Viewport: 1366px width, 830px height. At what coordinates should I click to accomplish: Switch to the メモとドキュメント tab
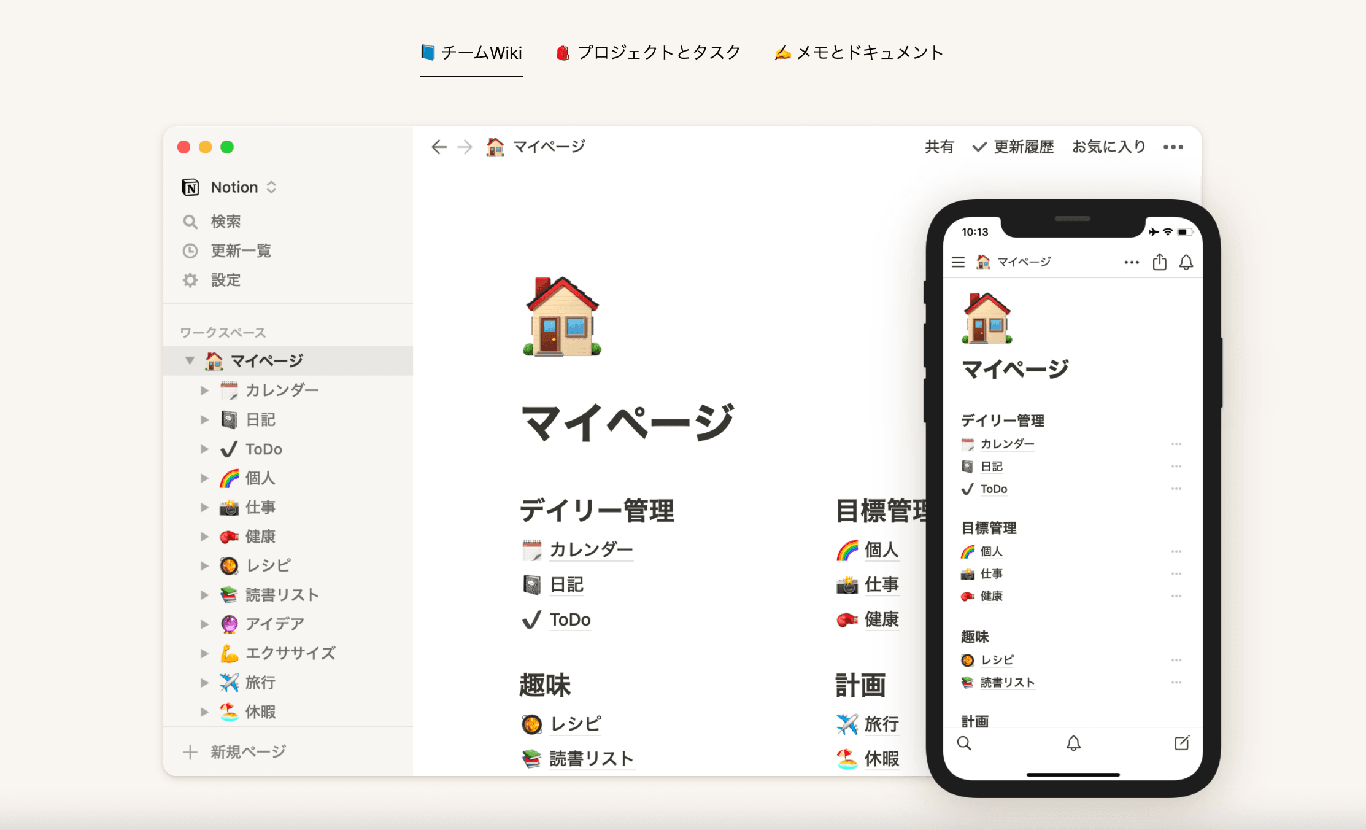click(x=859, y=53)
